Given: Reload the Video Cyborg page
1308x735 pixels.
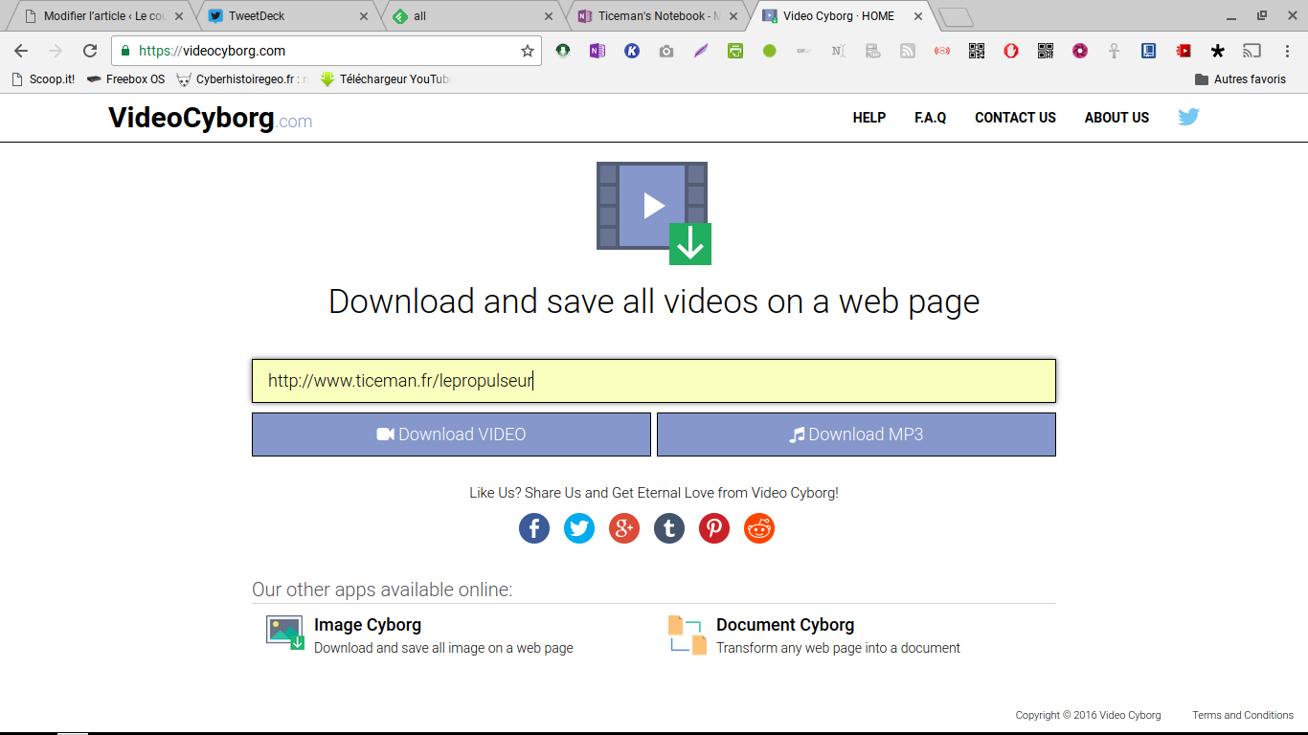Looking at the screenshot, I should [x=90, y=51].
